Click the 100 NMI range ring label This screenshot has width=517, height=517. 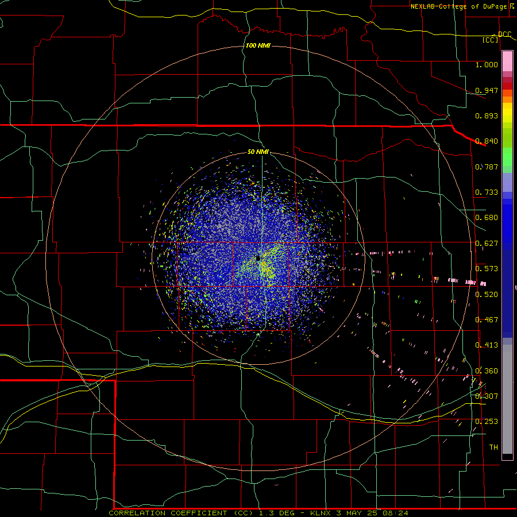(x=258, y=45)
